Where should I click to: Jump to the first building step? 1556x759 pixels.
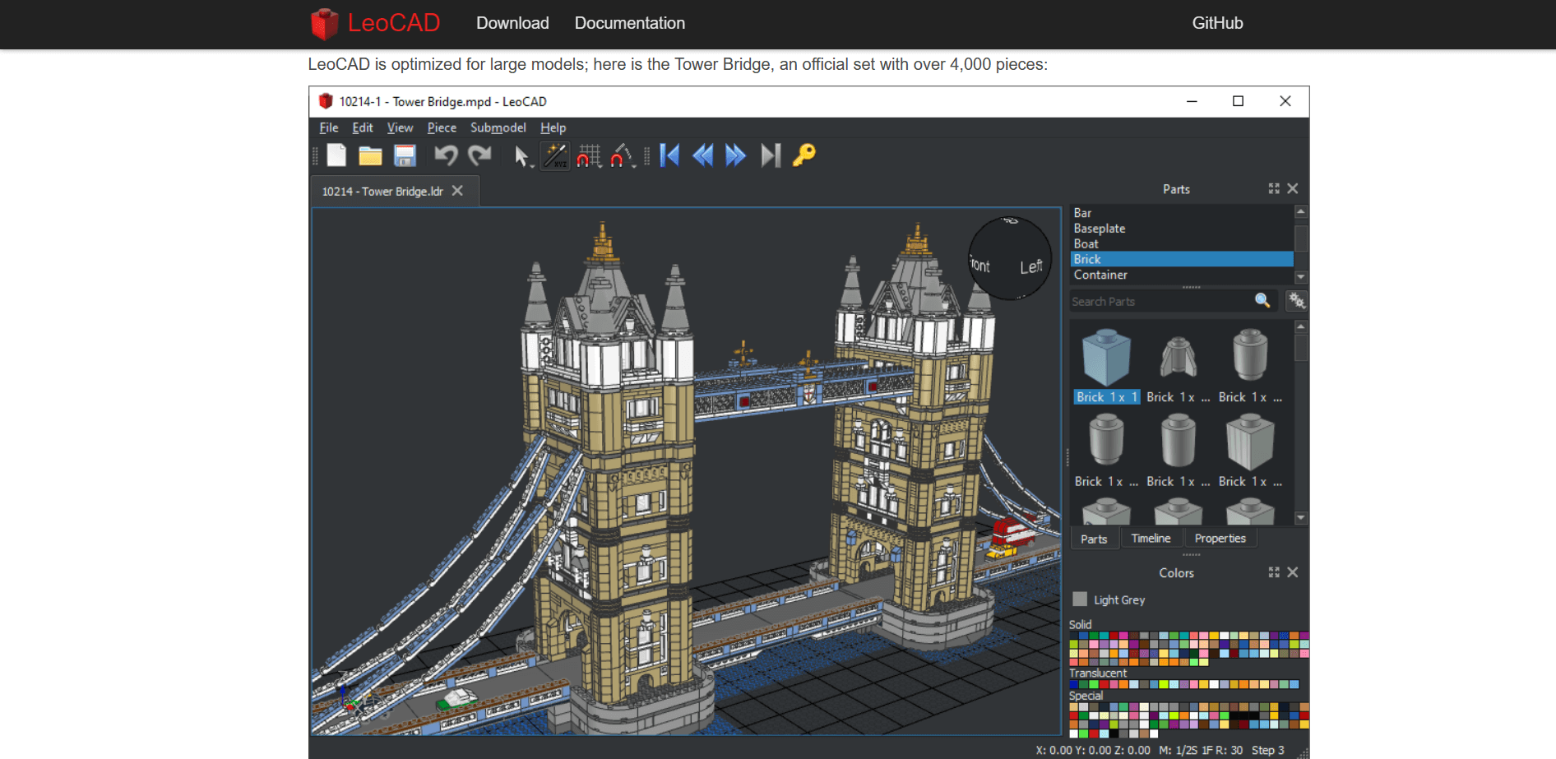click(x=669, y=155)
